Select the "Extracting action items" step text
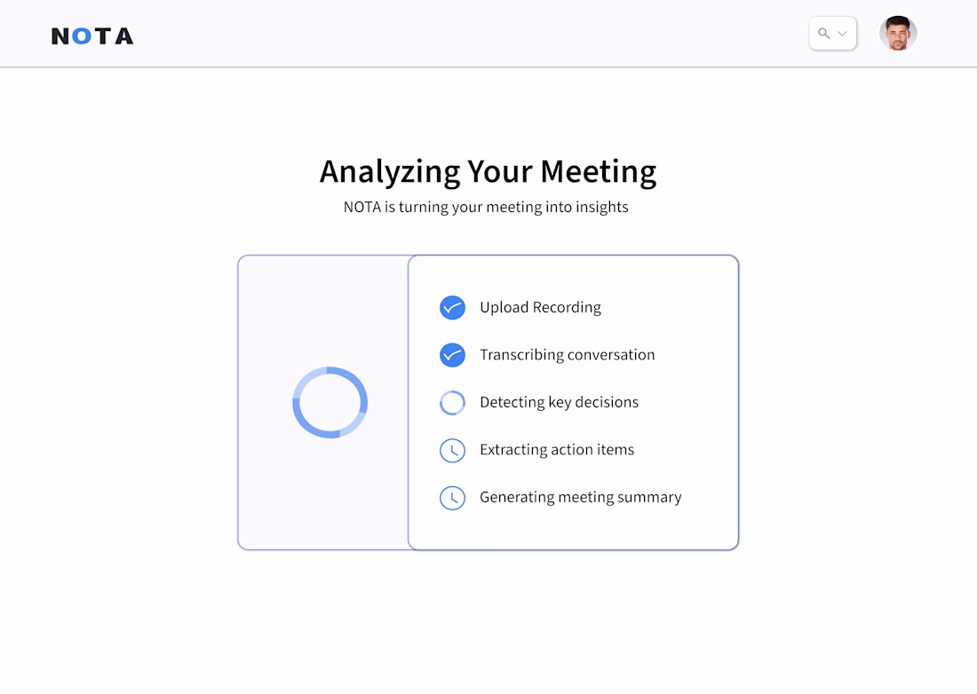 557,450
